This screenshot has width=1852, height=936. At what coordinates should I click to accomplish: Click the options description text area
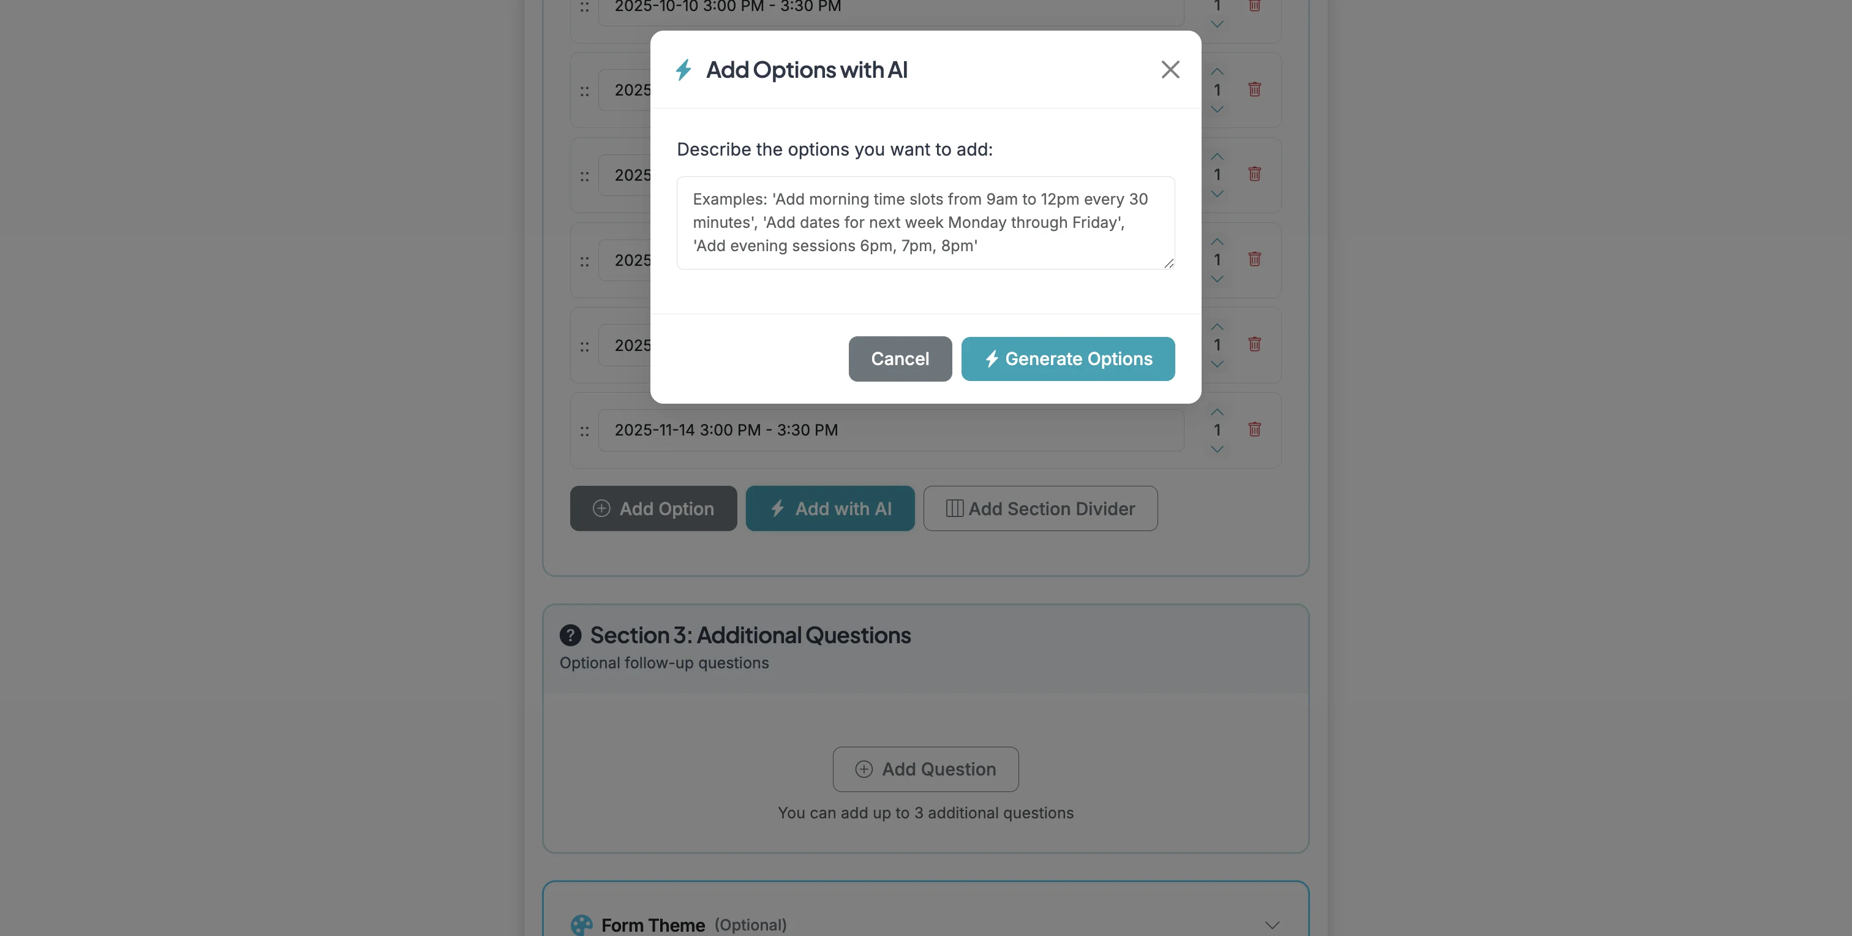925,223
